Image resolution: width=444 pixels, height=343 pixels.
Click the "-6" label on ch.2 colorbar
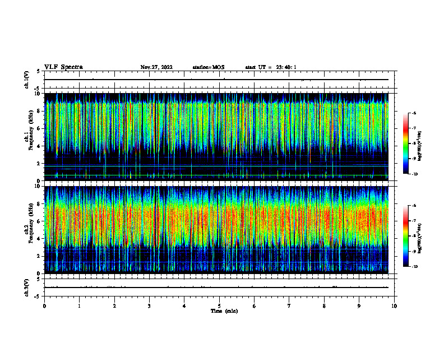pos(414,206)
